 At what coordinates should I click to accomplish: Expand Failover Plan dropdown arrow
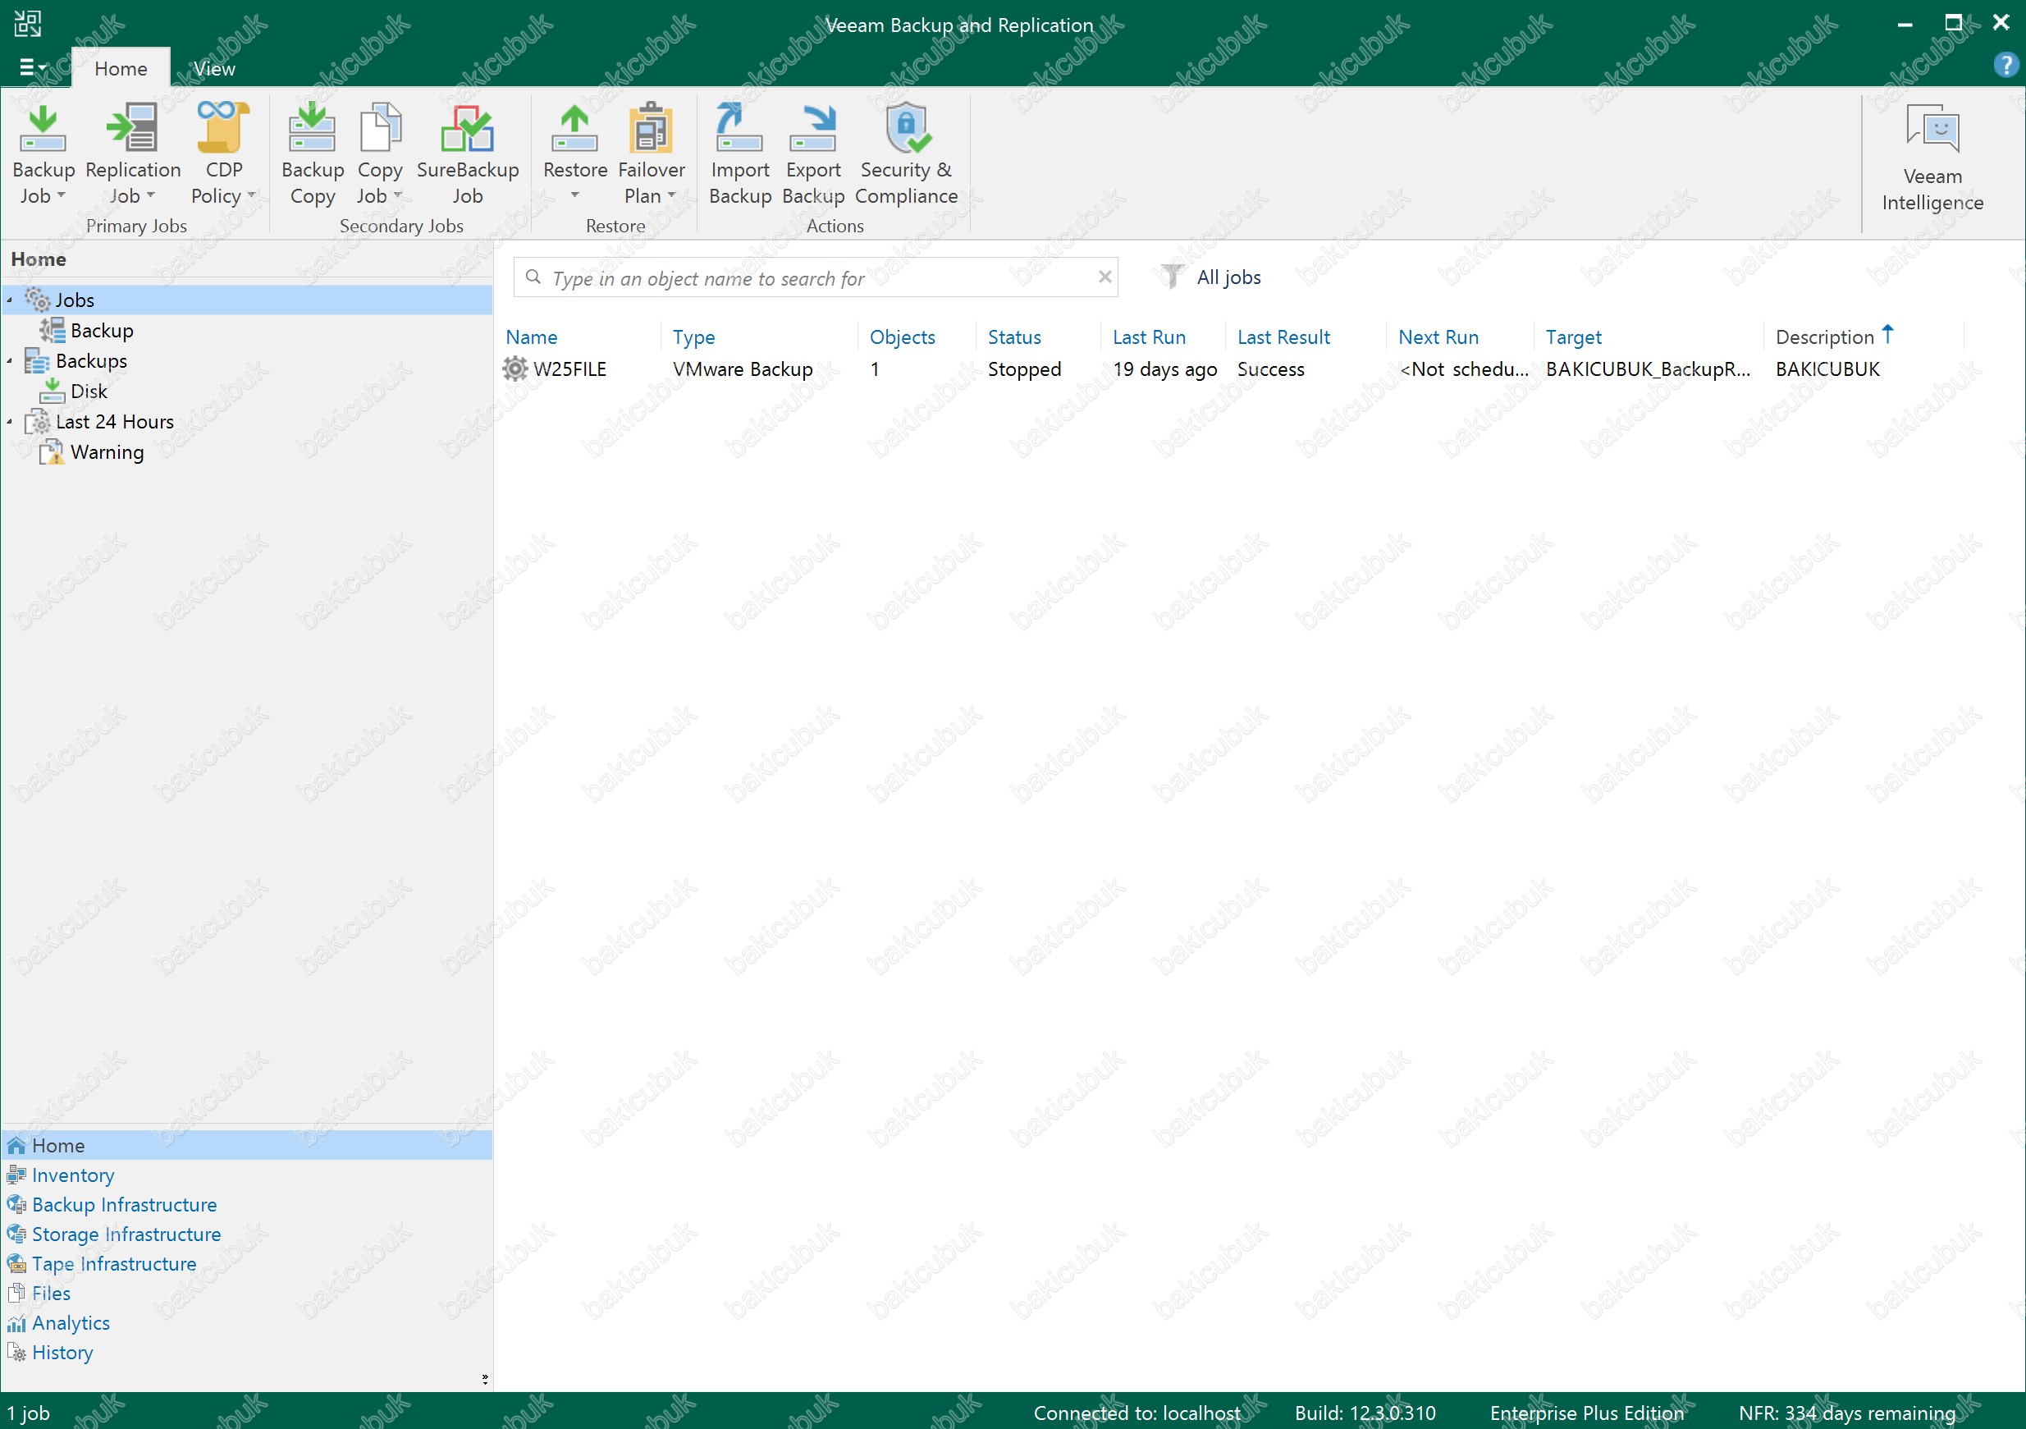670,195
